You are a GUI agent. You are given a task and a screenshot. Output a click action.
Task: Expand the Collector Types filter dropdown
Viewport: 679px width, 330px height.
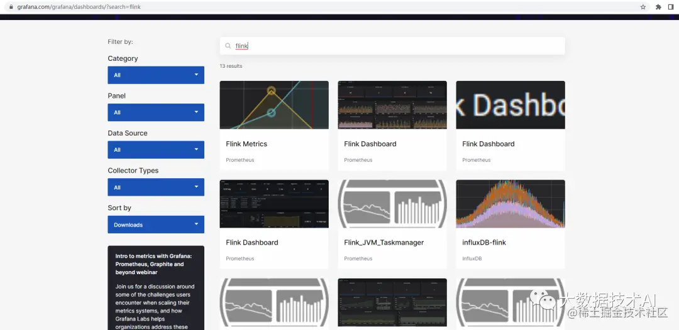[156, 188]
